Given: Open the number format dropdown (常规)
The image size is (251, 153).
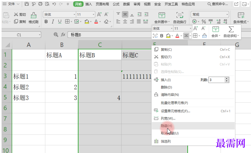Looking at the screenshot, I should [x=227, y=15].
